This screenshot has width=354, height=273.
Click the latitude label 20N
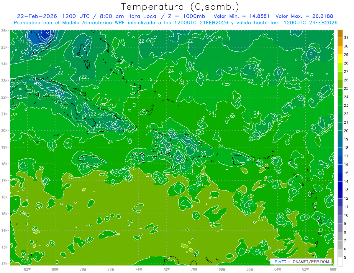pos(4,130)
